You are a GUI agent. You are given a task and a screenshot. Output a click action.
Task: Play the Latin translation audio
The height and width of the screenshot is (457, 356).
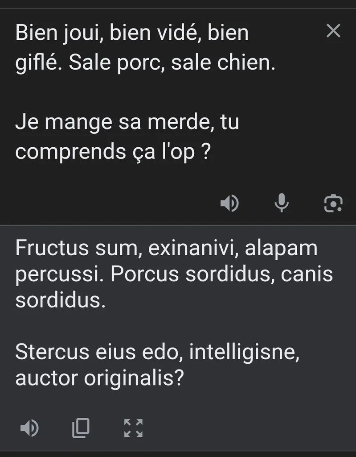click(x=29, y=428)
